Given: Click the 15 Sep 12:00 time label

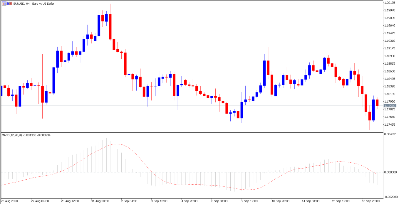Looking at the screenshot, I should [x=341, y=202].
